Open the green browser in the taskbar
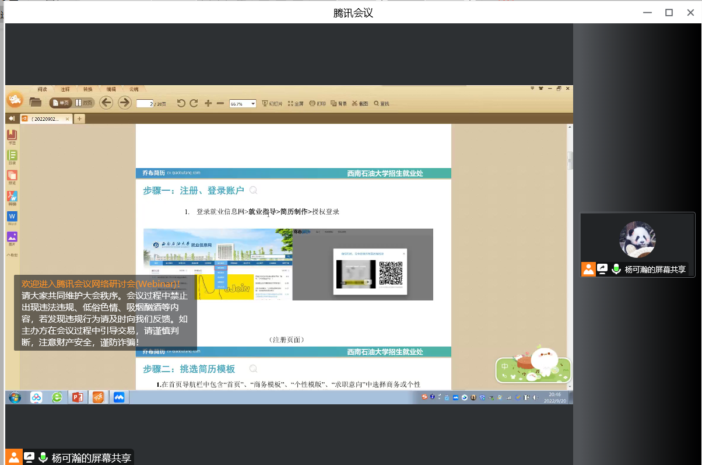 point(57,397)
